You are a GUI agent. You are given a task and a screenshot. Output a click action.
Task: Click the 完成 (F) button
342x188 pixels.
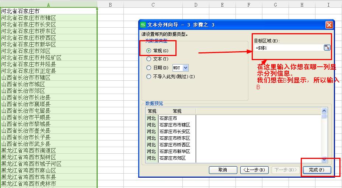coord(317,170)
